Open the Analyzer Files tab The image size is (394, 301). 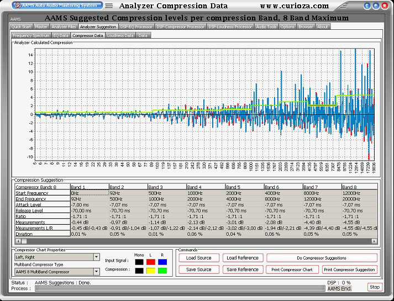click(64, 27)
